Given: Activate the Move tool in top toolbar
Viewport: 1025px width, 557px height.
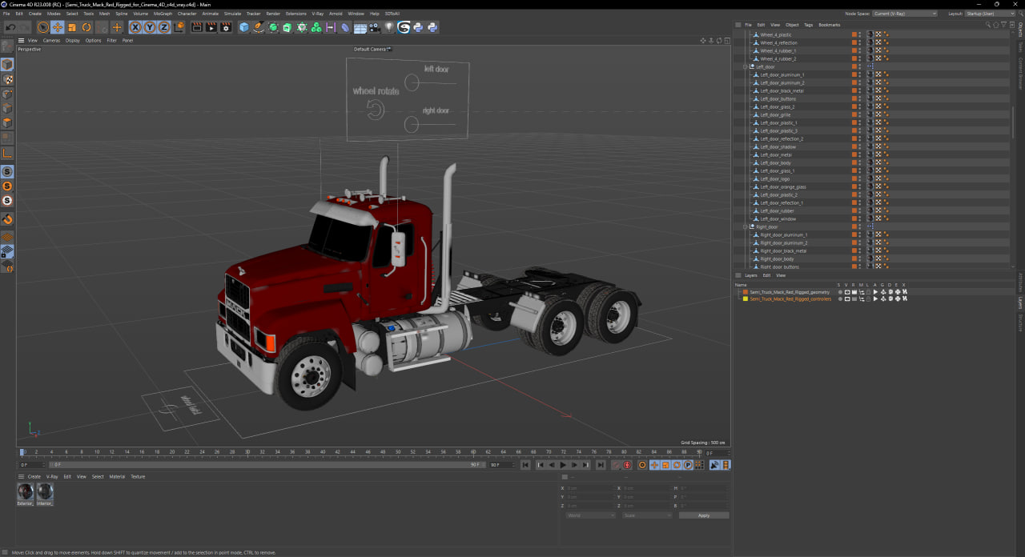Looking at the screenshot, I should pos(57,27).
